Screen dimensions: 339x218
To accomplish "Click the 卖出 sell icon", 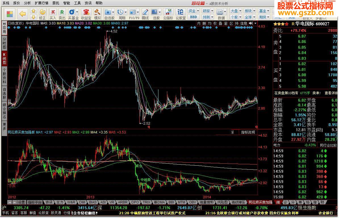I will [62, 14].
